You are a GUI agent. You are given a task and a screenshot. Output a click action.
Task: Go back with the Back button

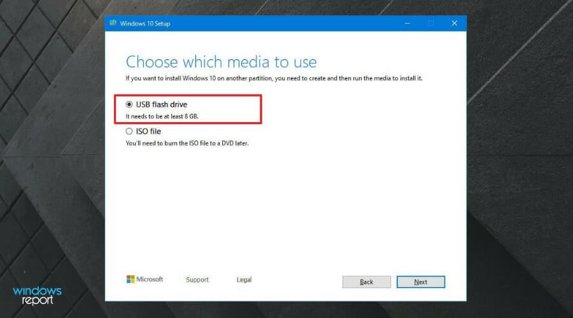coord(367,282)
